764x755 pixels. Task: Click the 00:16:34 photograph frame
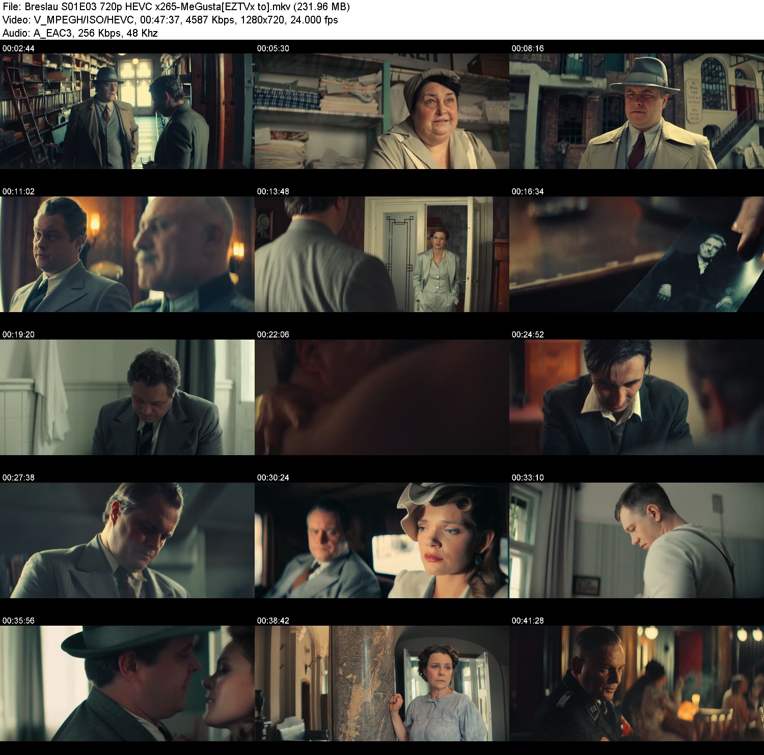point(637,254)
